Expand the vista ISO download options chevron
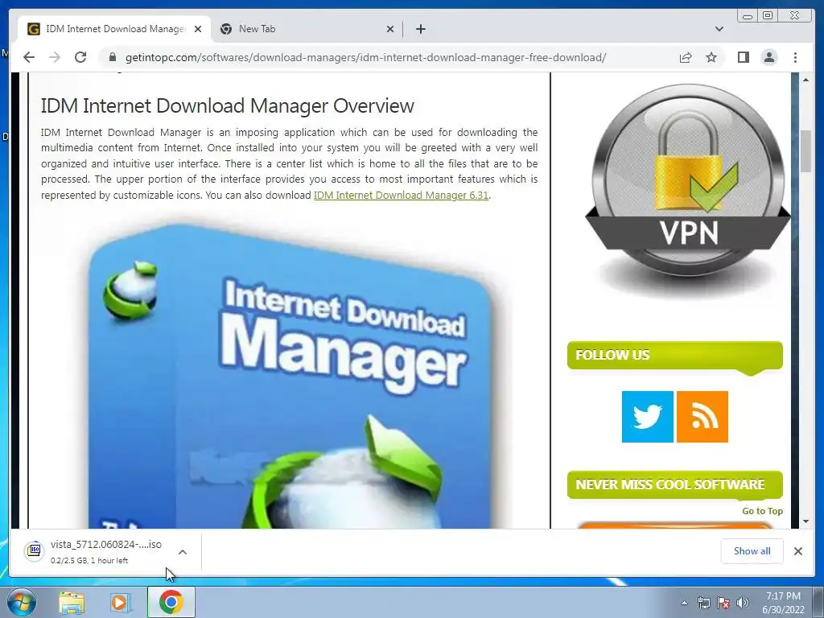824x618 pixels. pos(183,552)
